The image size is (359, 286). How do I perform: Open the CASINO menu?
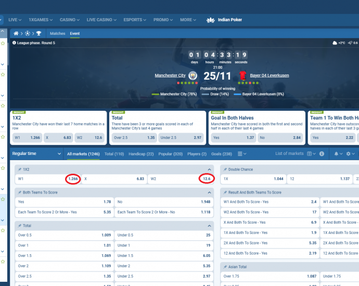coord(70,20)
